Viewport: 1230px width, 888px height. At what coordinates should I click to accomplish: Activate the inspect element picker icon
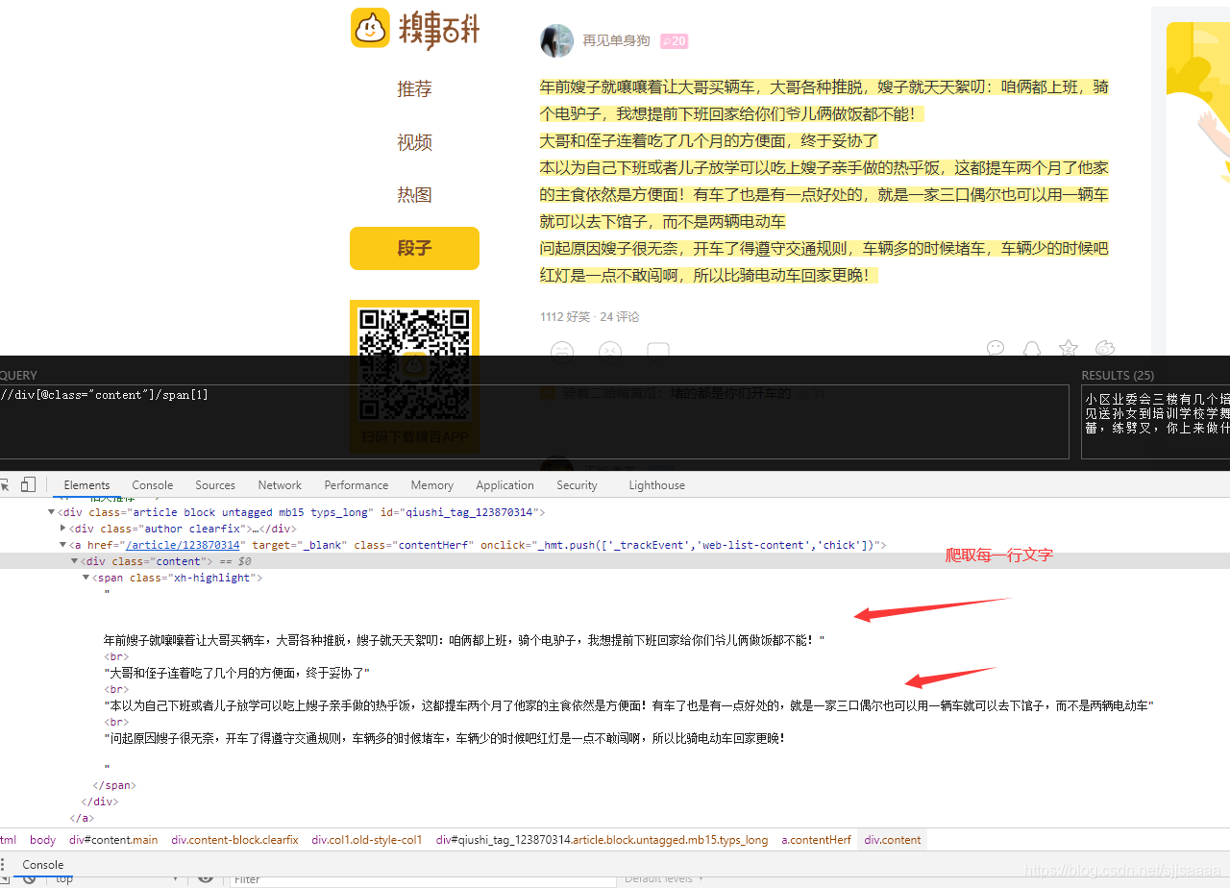click(4, 484)
